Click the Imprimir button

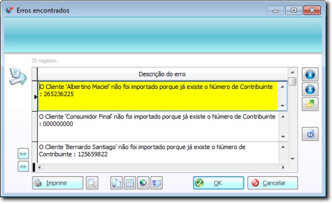coord(57,183)
